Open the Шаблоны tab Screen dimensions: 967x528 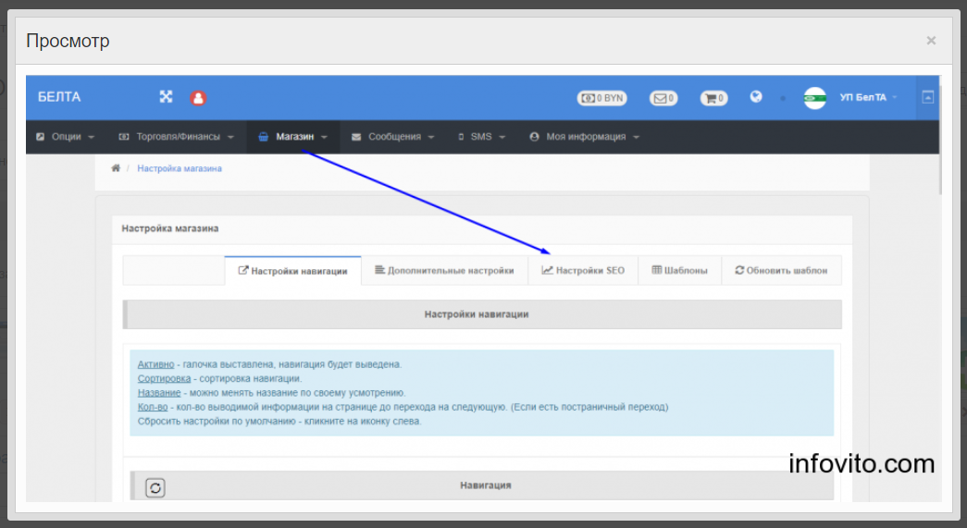tap(679, 270)
